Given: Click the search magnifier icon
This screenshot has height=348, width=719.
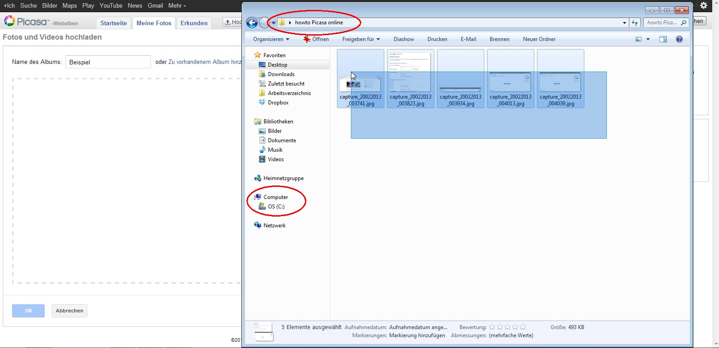Looking at the screenshot, I should tap(683, 23).
